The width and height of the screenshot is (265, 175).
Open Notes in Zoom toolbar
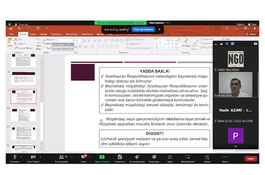point(207,159)
